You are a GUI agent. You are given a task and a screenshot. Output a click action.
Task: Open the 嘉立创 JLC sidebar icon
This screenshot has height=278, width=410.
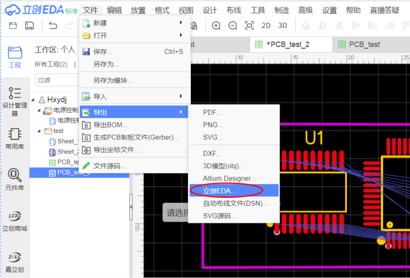(x=15, y=262)
